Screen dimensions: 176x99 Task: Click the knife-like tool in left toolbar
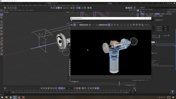pyautogui.click(x=2, y=48)
